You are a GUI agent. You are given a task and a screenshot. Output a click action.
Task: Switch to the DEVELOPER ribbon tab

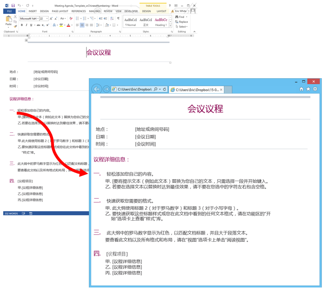pos(131,11)
